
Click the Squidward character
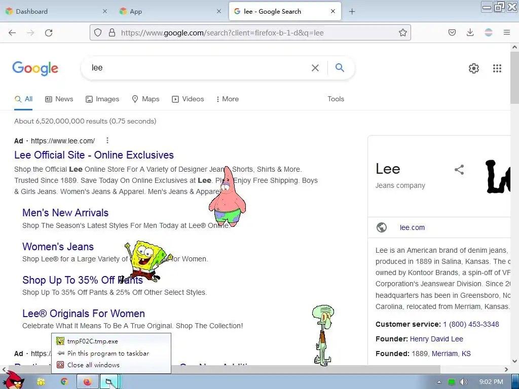click(323, 335)
